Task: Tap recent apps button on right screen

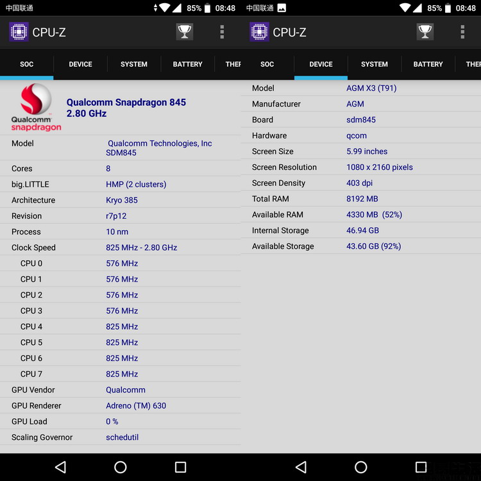Action: [421, 467]
